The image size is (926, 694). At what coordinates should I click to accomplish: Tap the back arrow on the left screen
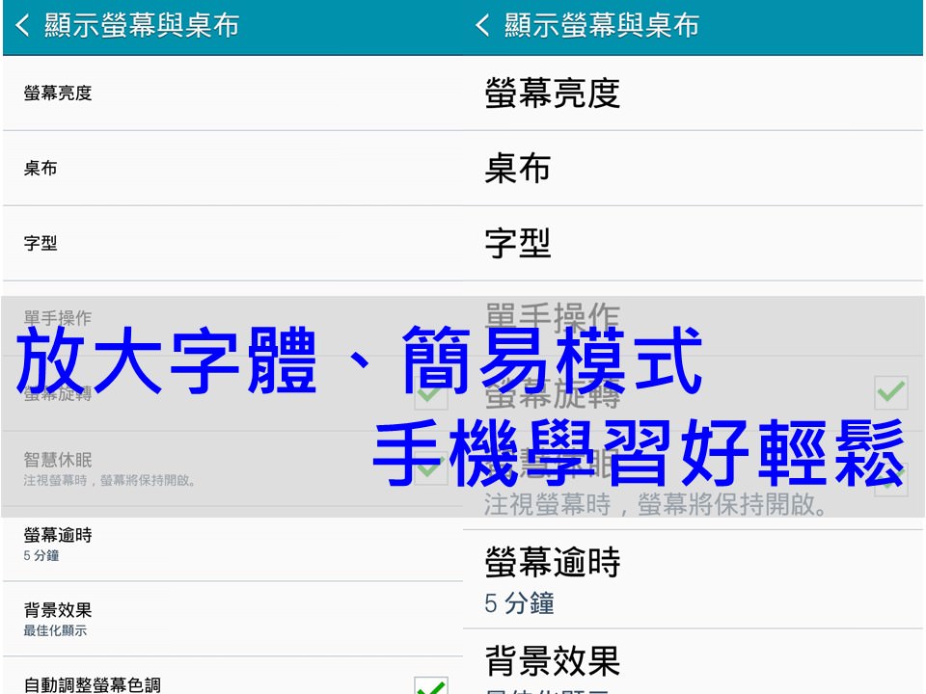[x=22, y=25]
